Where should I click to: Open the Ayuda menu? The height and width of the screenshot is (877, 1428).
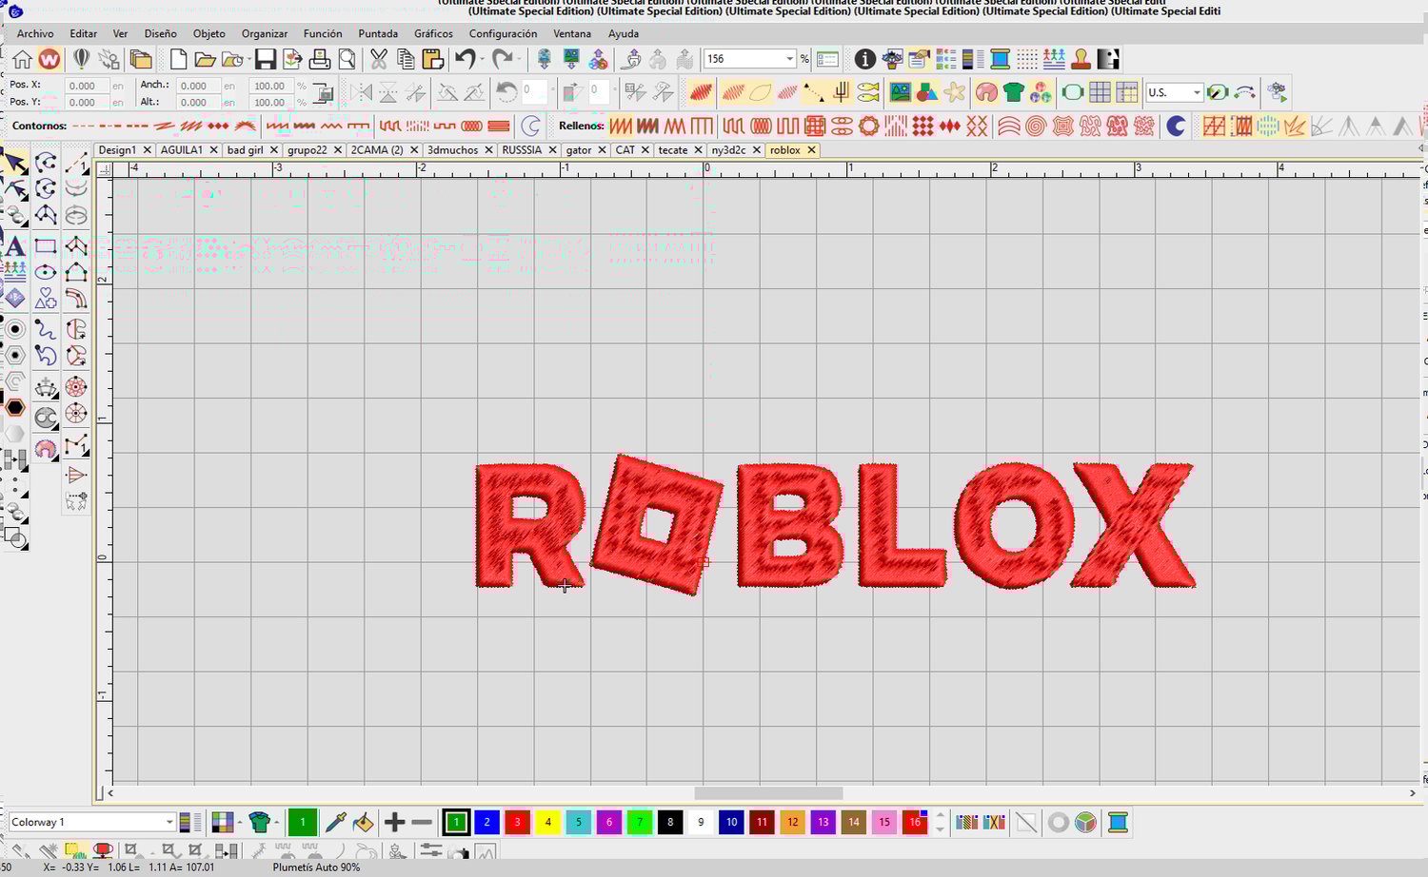click(x=624, y=33)
